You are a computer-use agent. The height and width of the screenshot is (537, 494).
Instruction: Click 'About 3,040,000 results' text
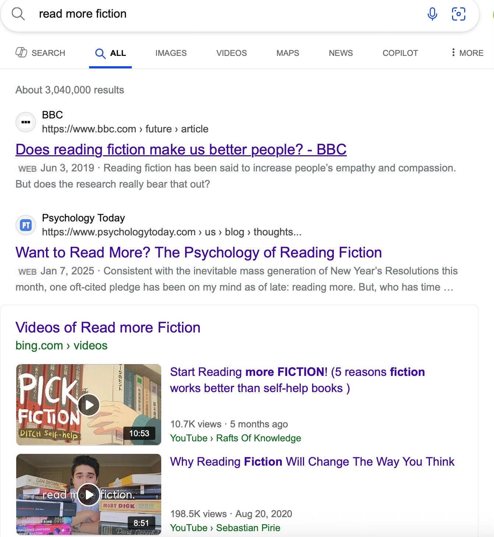(x=70, y=90)
